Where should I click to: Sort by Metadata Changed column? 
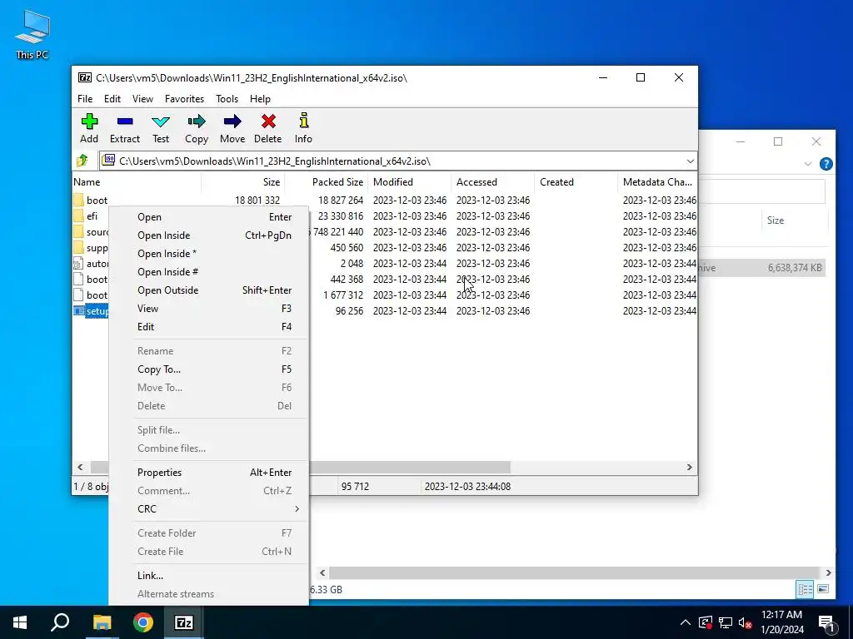658,182
